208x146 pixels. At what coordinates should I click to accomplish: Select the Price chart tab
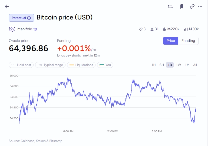click(x=171, y=41)
